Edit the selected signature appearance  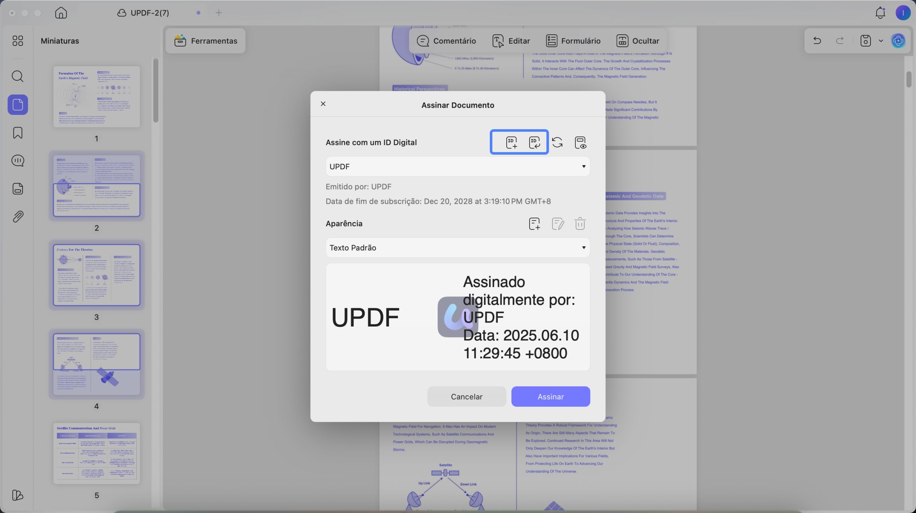coord(557,224)
